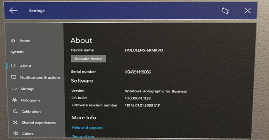Click the Colors palette icon
This screenshot has height=140, width=269.
(16, 133)
